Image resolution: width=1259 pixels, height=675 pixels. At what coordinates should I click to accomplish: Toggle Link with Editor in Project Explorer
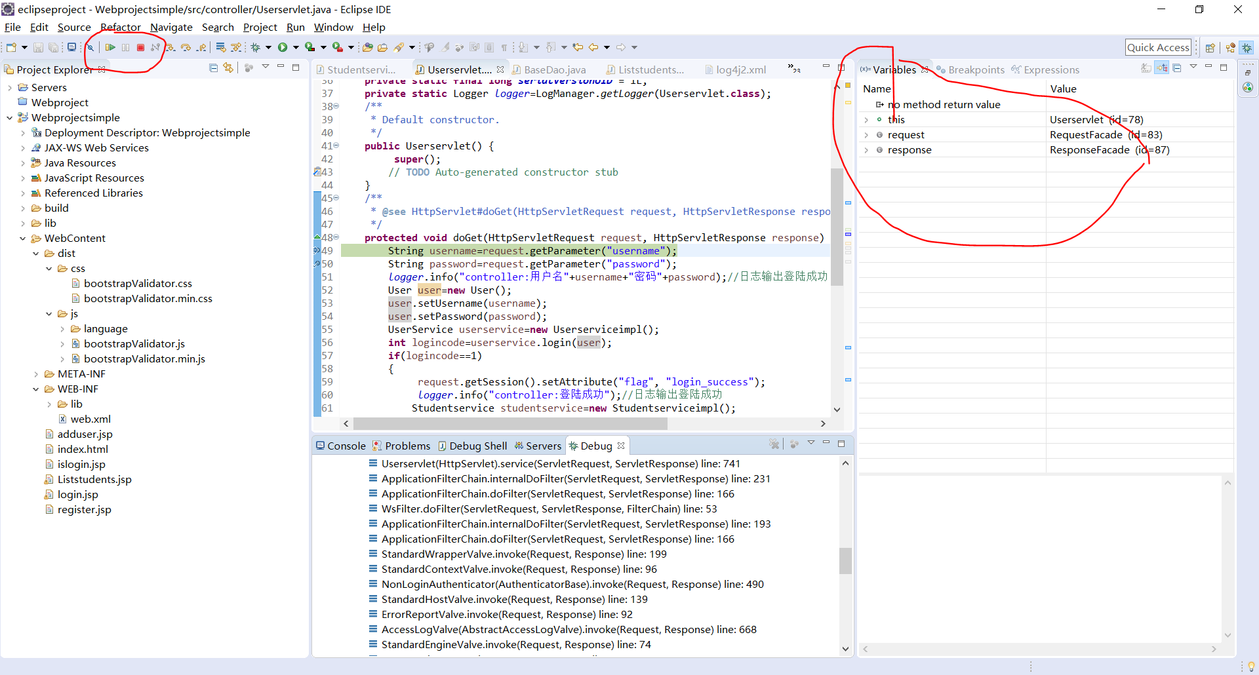click(x=228, y=67)
